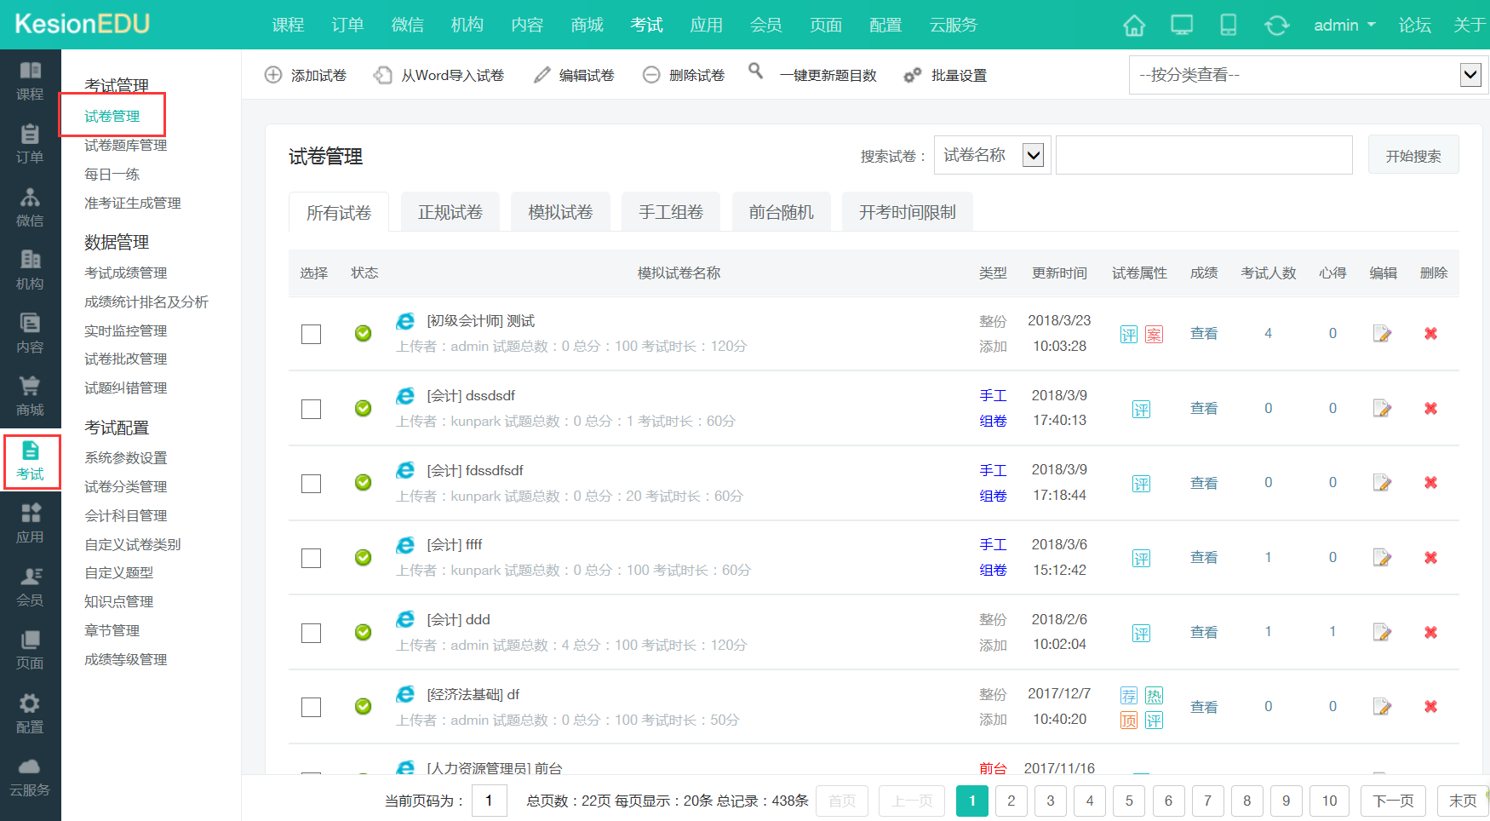Click the 开始搜索 button

[1413, 154]
